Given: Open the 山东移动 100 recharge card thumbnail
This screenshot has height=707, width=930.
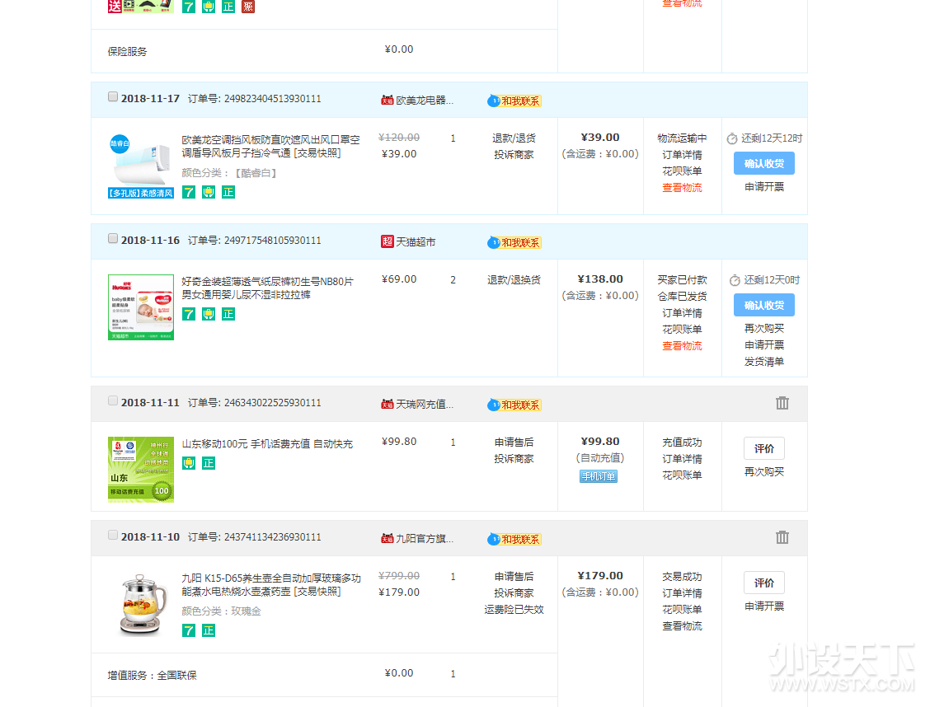Looking at the screenshot, I should coord(140,470).
